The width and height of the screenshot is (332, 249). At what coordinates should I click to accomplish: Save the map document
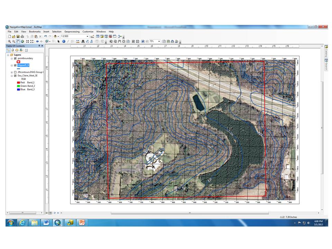tap(18, 36)
